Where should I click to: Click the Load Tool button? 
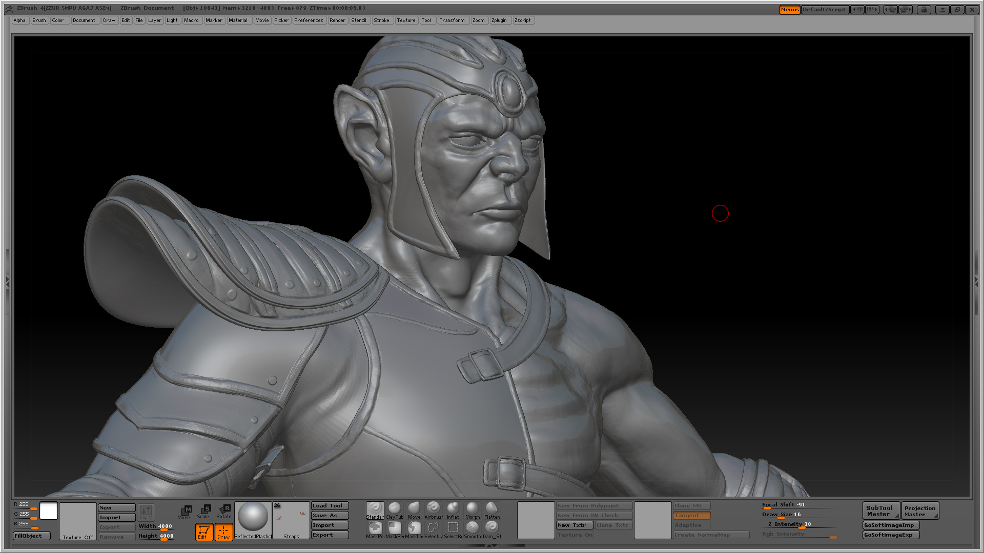click(x=330, y=506)
